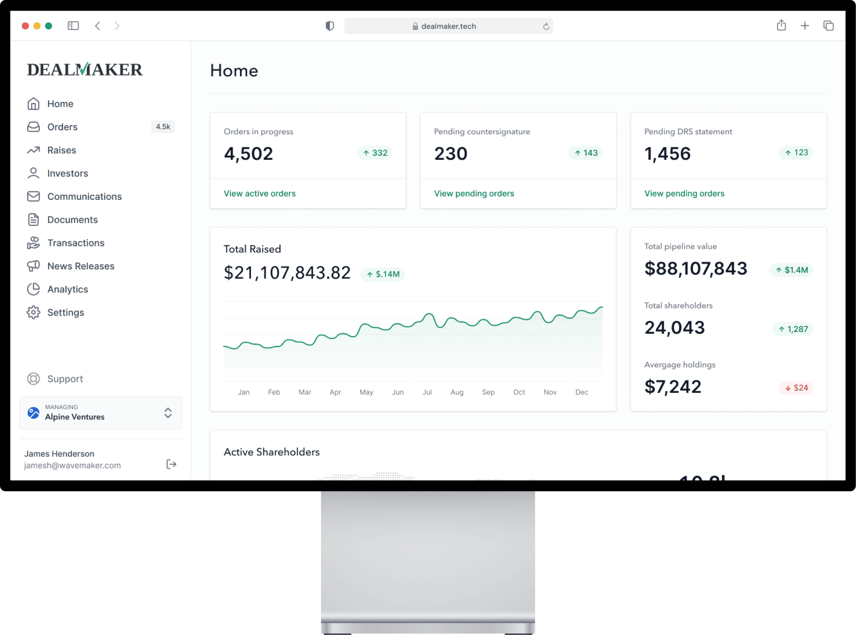Click the 1,287 shareholders increase badge
856x635 pixels.
(x=793, y=329)
